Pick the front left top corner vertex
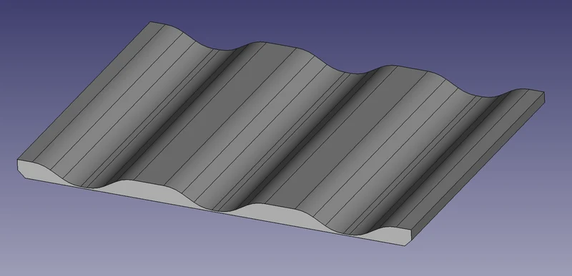The image size is (572, 276). click(x=17, y=160)
